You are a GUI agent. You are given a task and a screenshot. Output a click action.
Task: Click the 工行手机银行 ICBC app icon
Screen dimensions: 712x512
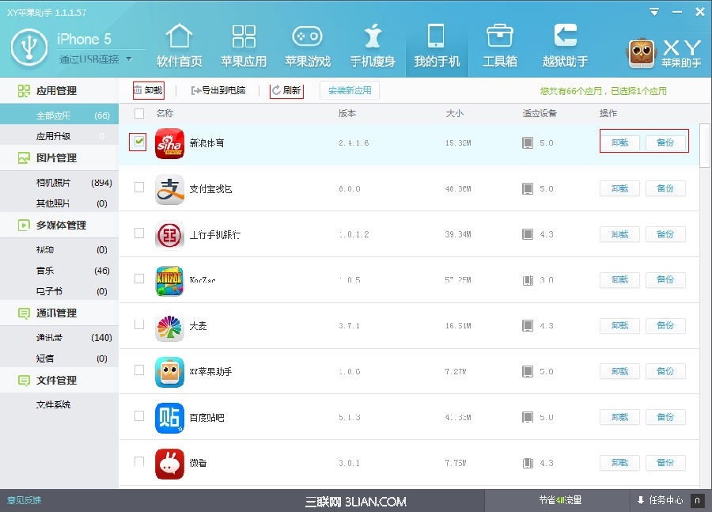(169, 235)
